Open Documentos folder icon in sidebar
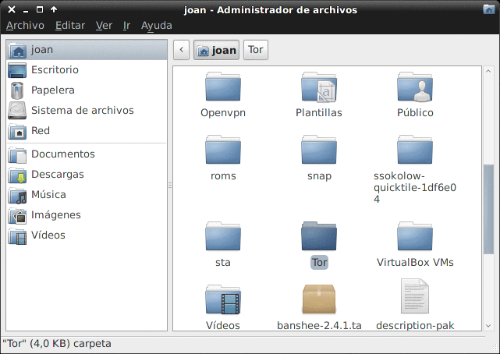500x354 pixels. (x=17, y=154)
